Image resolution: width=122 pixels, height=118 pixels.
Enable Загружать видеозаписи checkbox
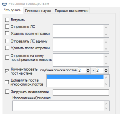click(x=7, y=92)
